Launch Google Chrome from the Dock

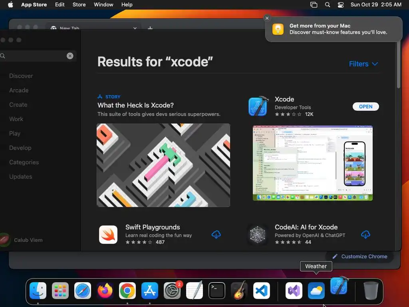click(127, 291)
